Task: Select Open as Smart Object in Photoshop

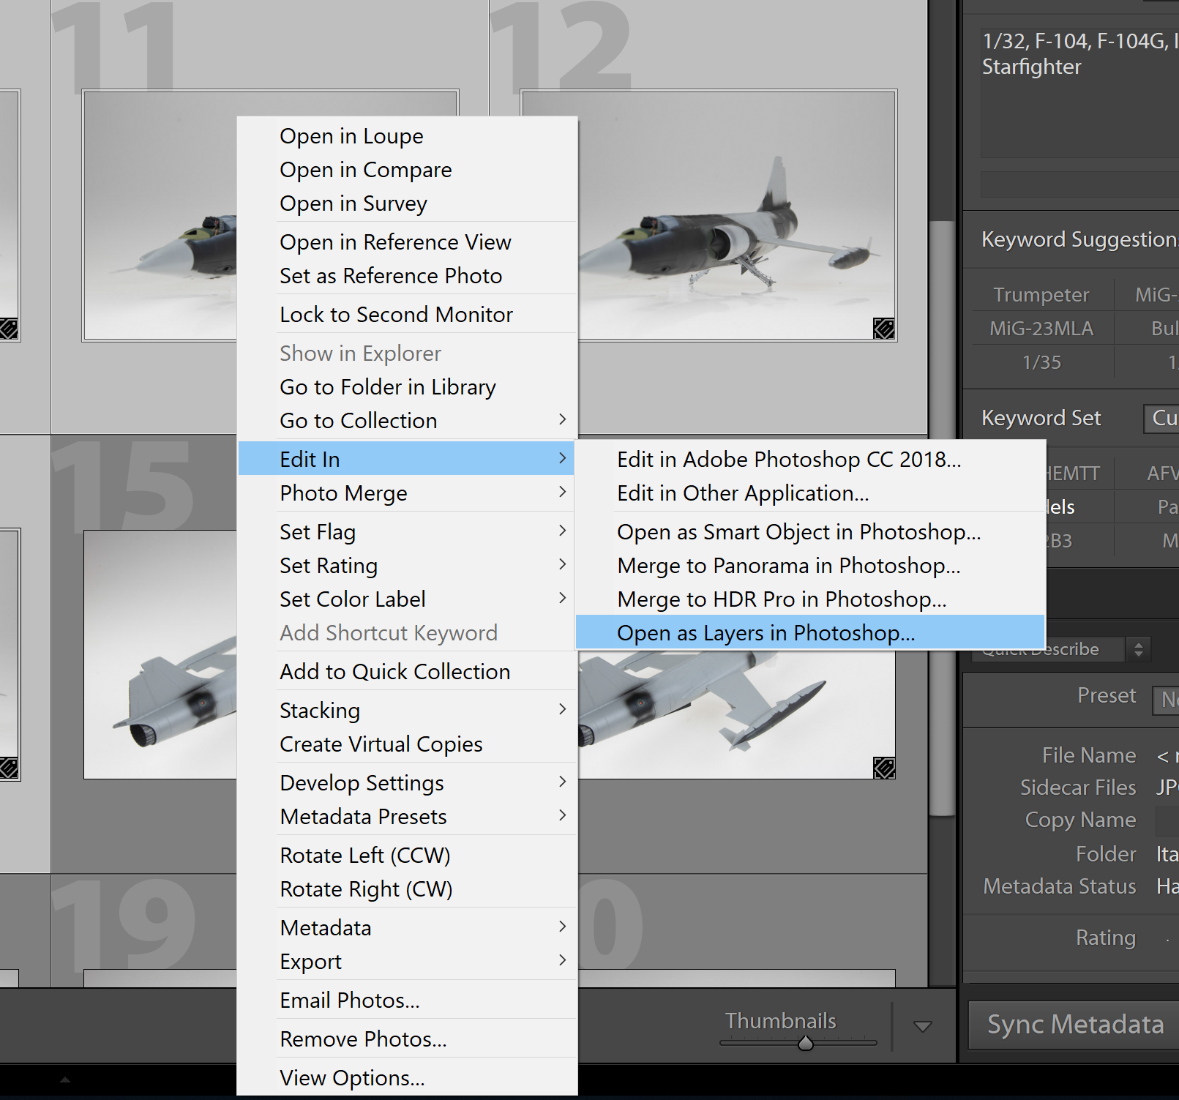Action: click(798, 532)
